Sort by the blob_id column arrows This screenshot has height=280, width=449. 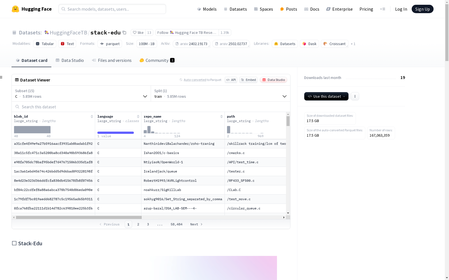click(x=92, y=116)
